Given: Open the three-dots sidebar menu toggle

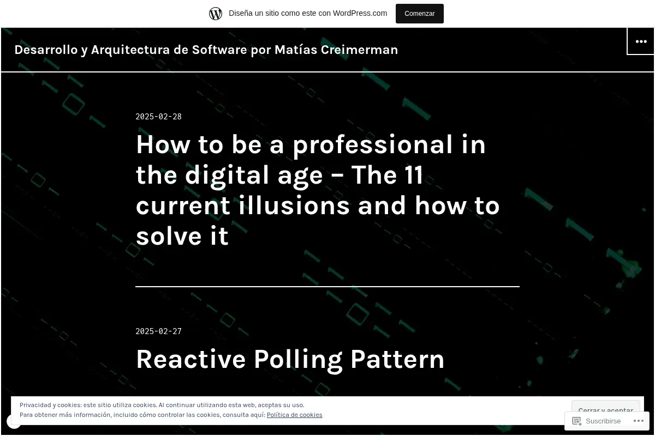Looking at the screenshot, I should point(641,41).
